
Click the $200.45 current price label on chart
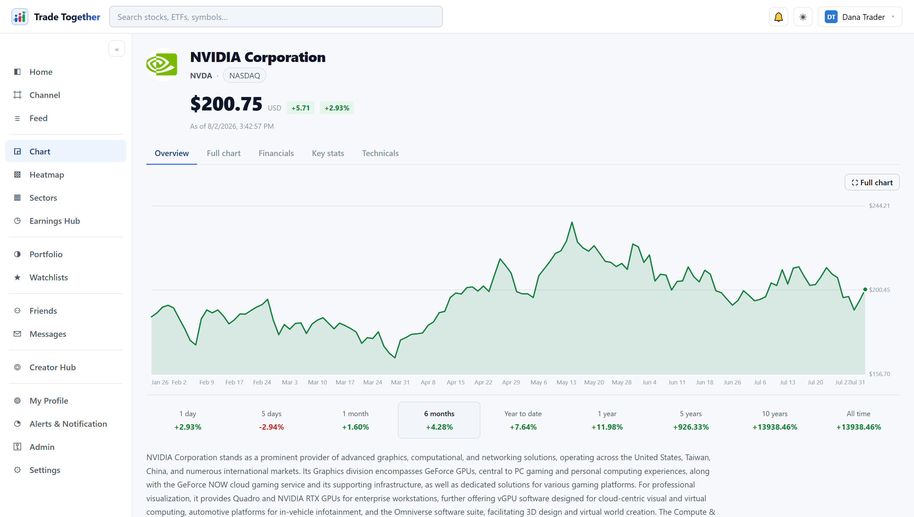coord(879,290)
